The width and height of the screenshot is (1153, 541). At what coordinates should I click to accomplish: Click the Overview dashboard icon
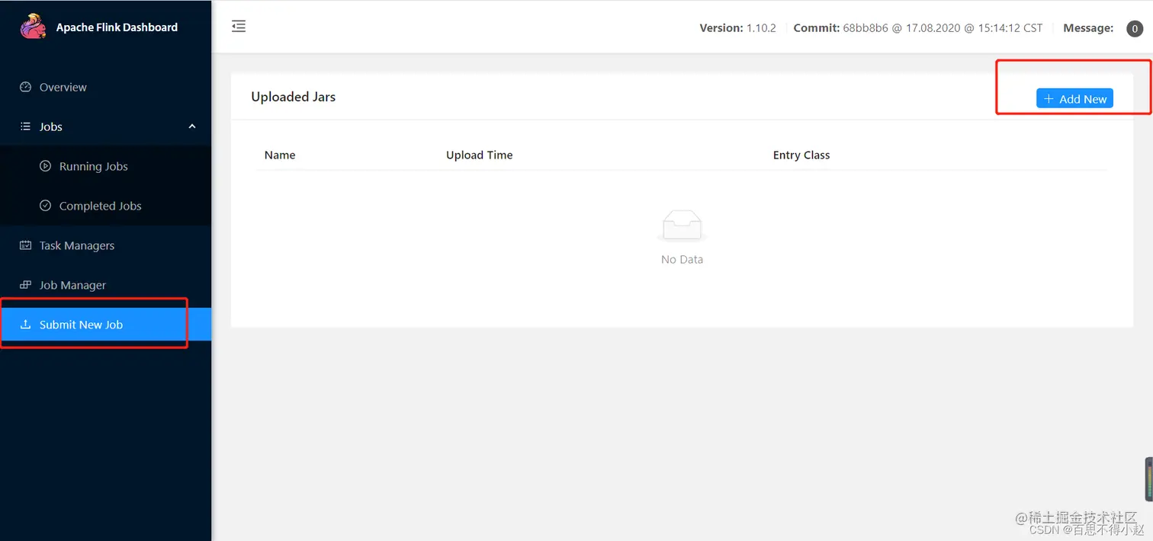point(25,87)
